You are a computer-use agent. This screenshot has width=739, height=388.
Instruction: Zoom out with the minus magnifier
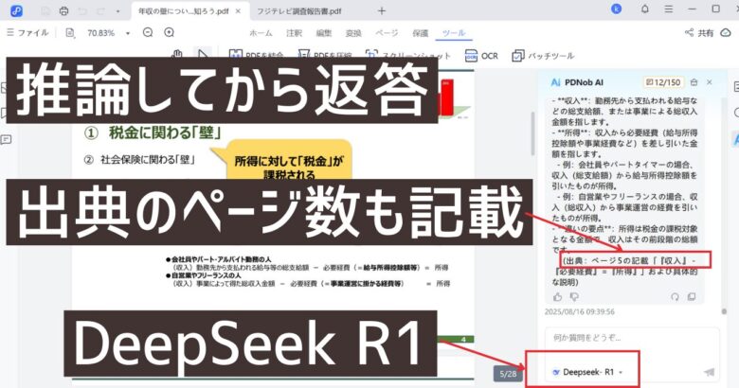[148, 32]
